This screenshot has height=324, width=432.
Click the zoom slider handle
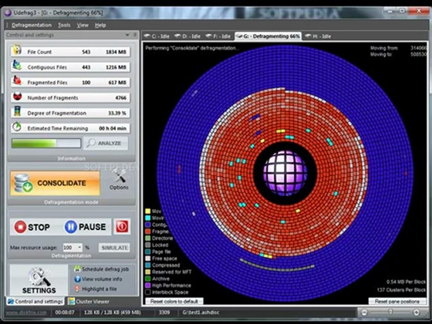coord(390,312)
